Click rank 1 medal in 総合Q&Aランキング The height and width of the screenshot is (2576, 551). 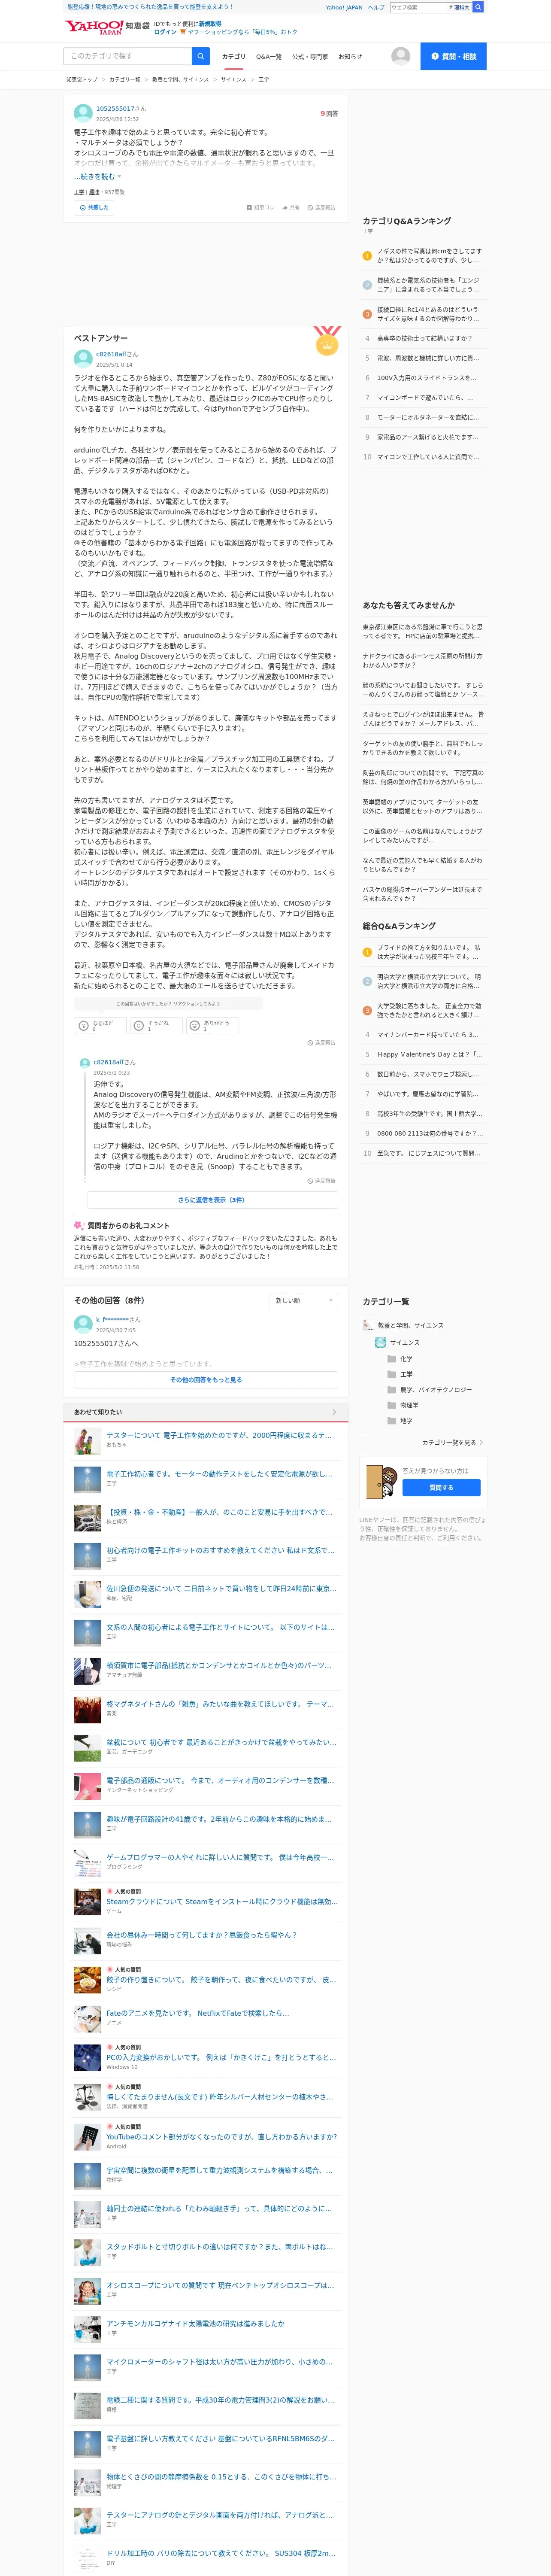pyautogui.click(x=367, y=952)
